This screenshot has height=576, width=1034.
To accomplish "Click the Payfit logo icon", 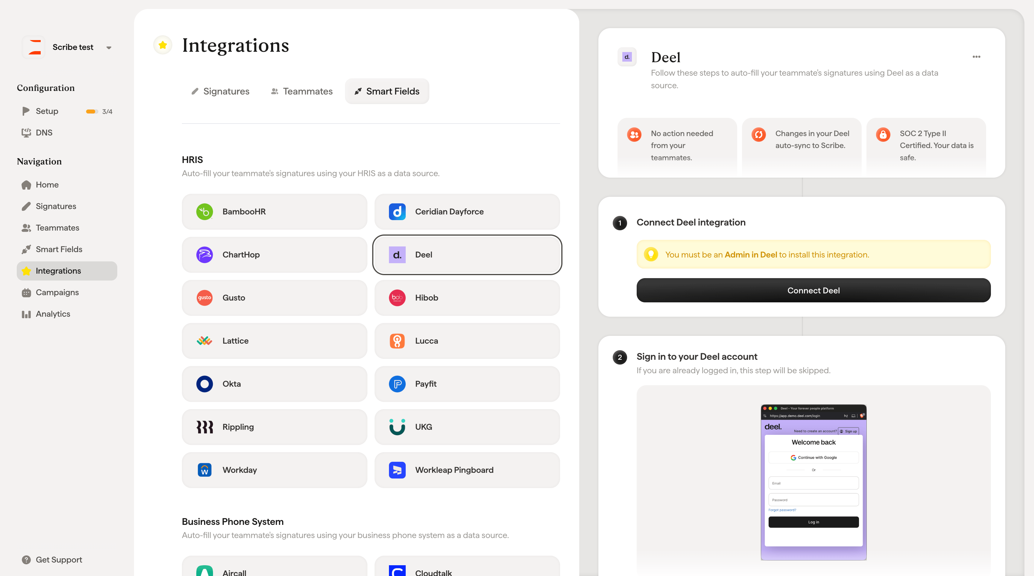I will pos(397,384).
